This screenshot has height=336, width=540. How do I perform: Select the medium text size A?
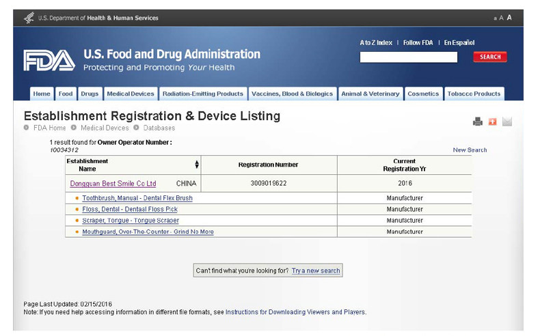501,18
